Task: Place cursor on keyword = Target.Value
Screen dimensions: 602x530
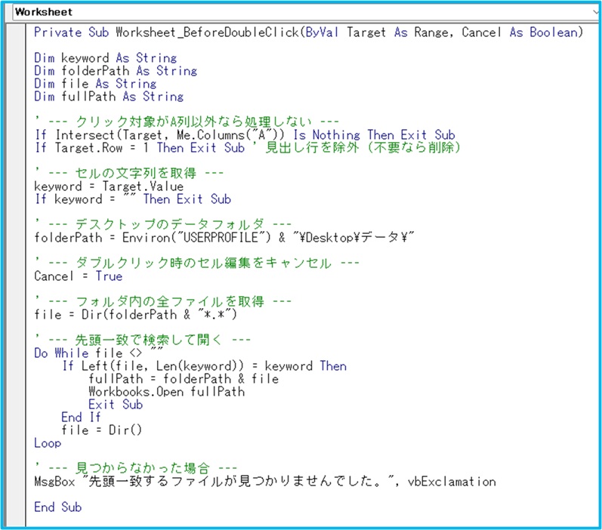Action: point(109,186)
